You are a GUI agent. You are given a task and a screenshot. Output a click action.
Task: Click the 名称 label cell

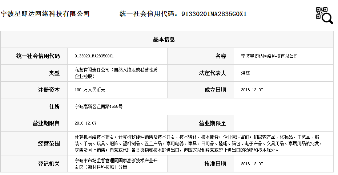pos(221,56)
